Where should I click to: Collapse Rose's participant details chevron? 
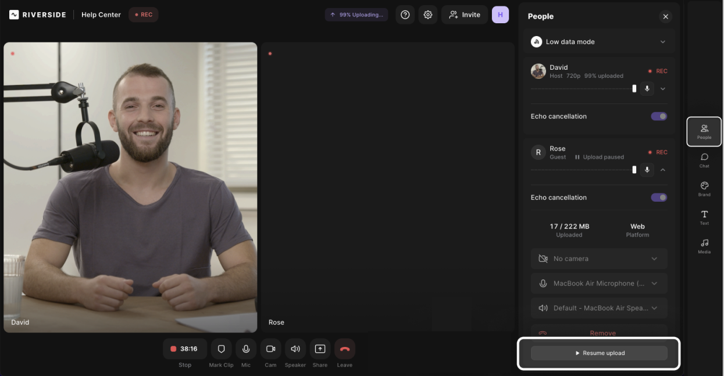pyautogui.click(x=663, y=170)
